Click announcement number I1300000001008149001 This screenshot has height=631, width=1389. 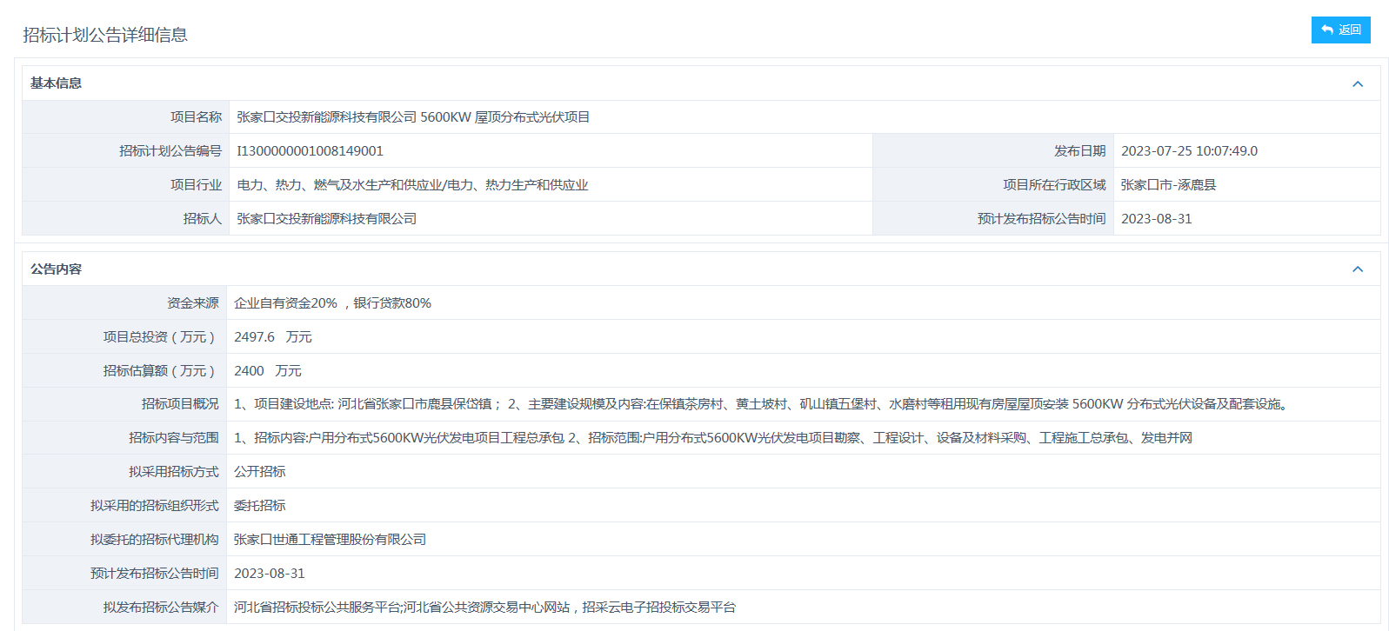click(x=311, y=151)
